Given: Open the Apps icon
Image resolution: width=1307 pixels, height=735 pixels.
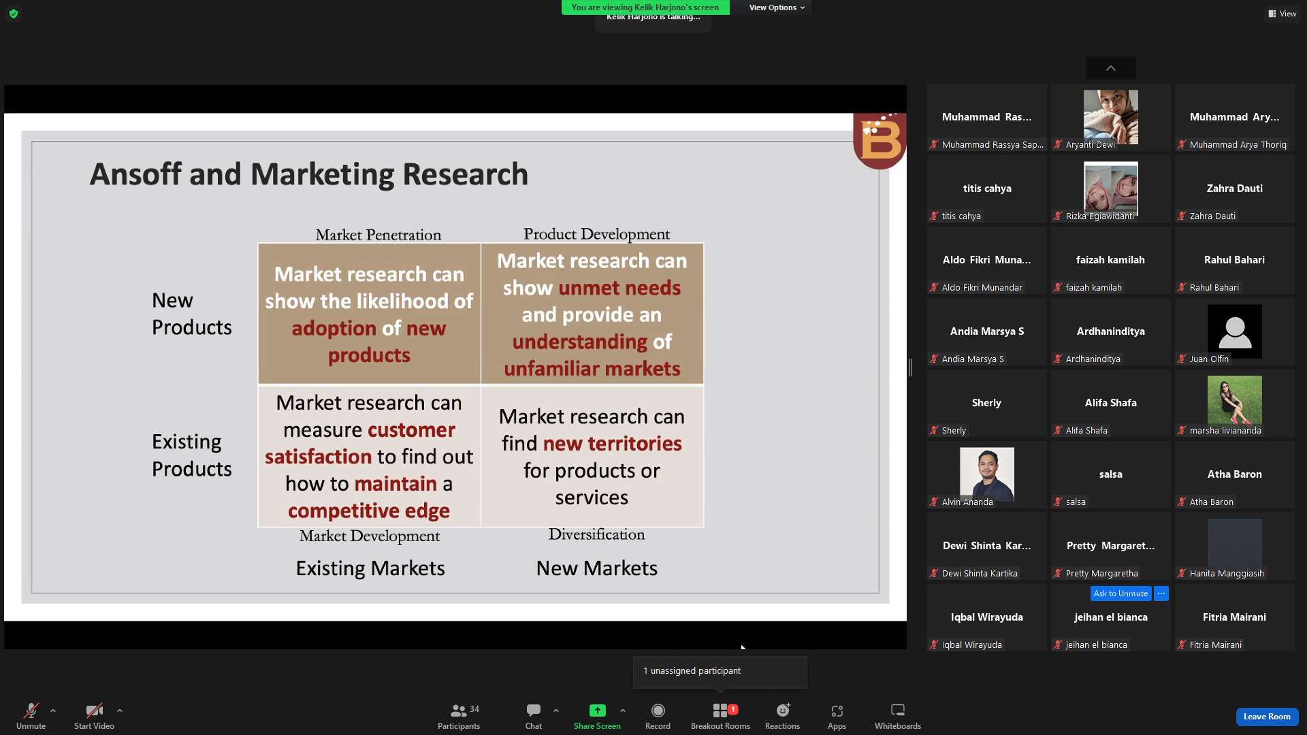Looking at the screenshot, I should [837, 710].
